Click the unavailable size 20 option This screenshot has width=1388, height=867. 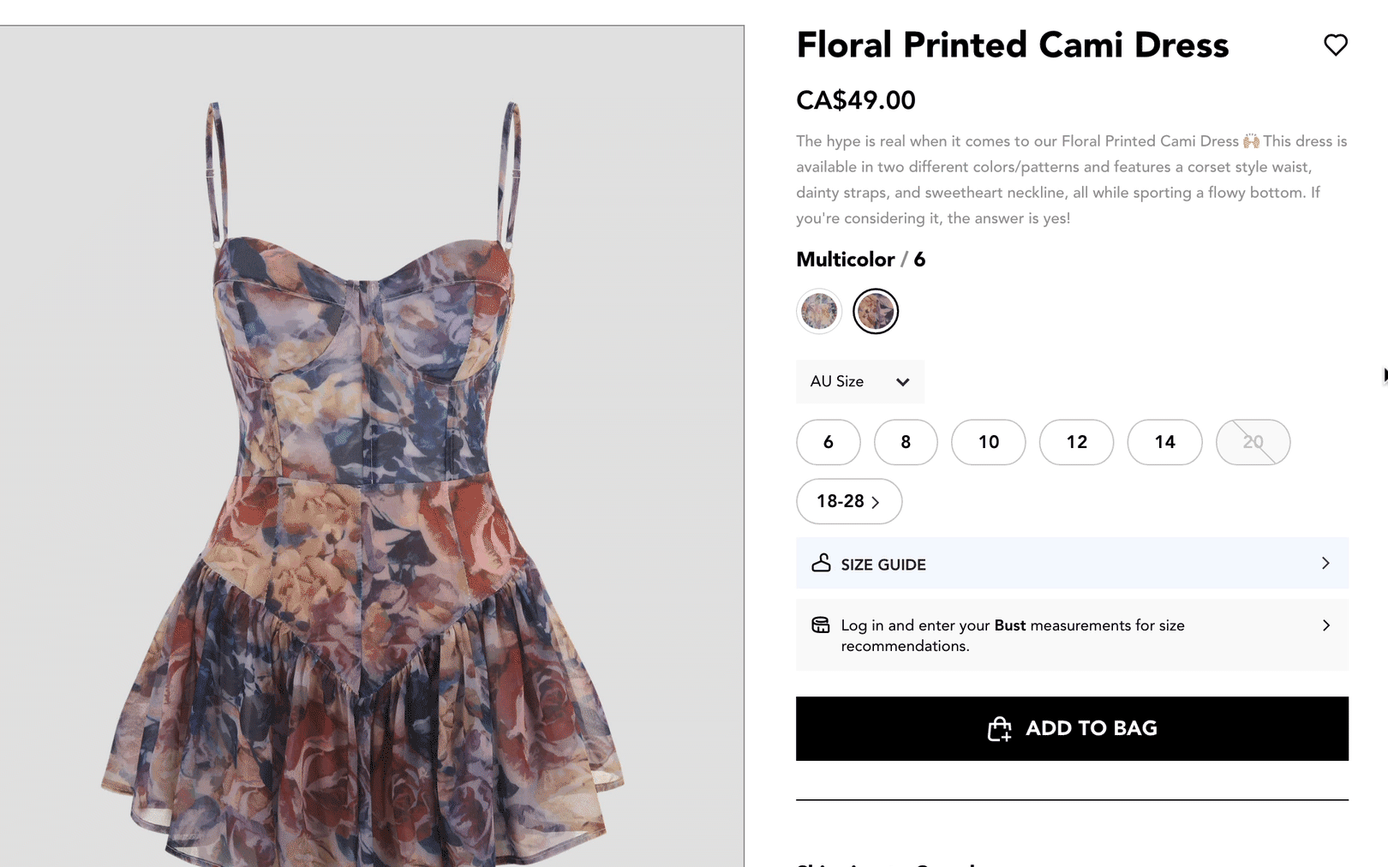pyautogui.click(x=1253, y=442)
